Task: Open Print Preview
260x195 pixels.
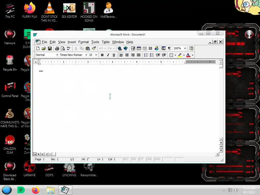Action: click(63, 48)
